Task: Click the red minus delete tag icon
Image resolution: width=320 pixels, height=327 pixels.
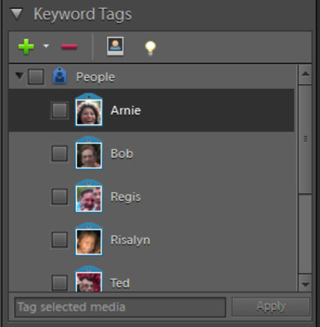Action: tap(70, 47)
